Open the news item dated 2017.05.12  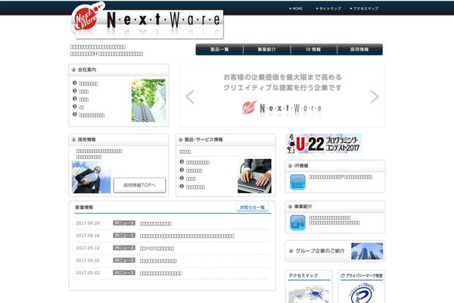(157, 248)
